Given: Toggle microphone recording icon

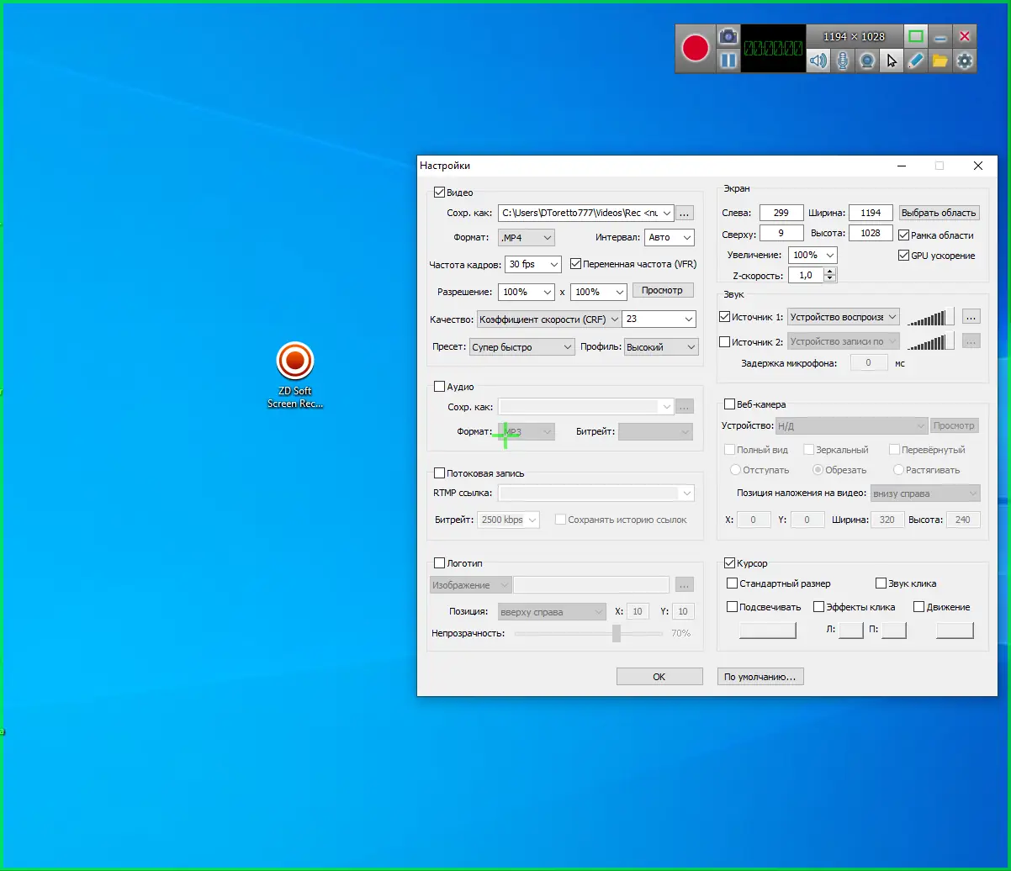Looking at the screenshot, I should (842, 61).
